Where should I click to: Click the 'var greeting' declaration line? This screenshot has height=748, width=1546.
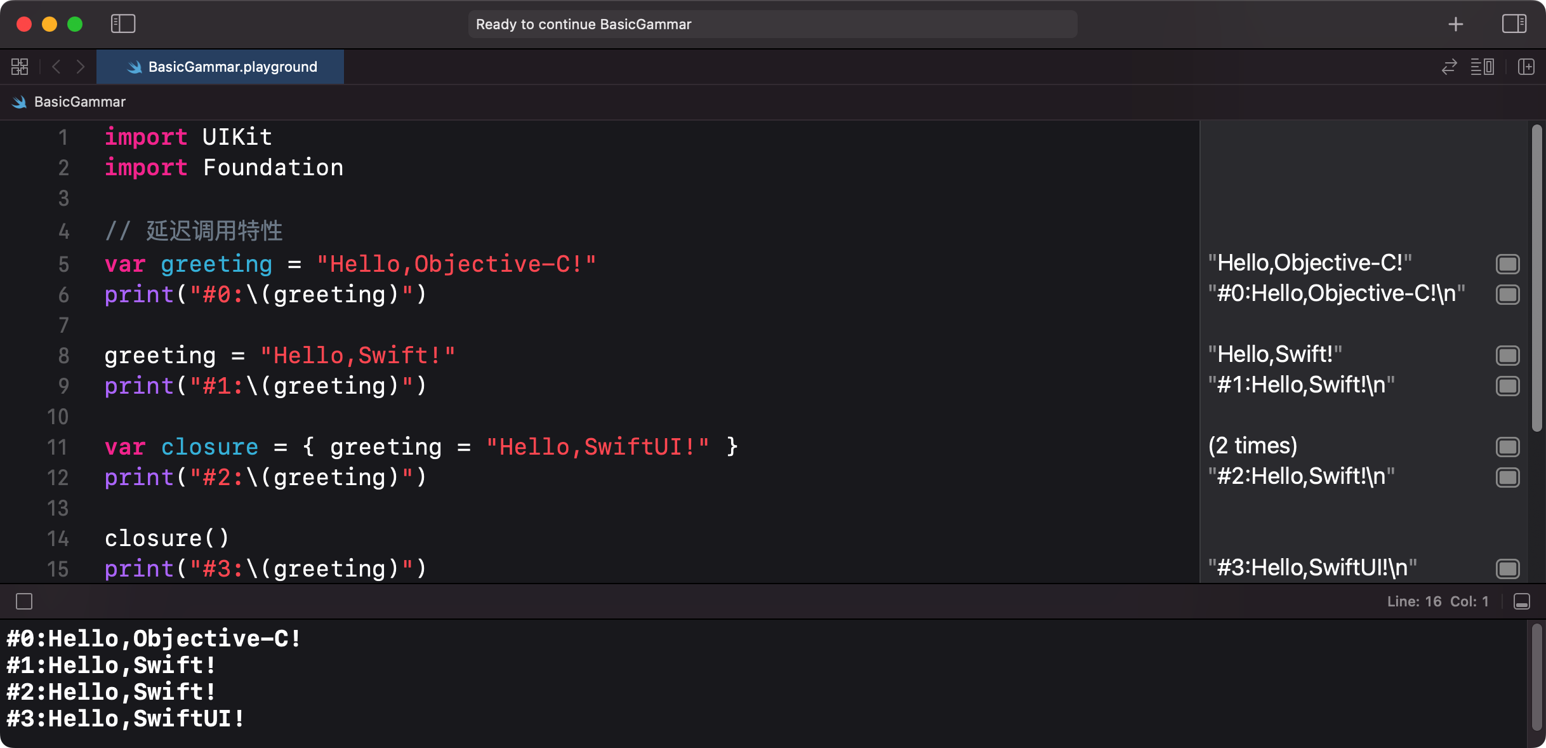click(350, 264)
